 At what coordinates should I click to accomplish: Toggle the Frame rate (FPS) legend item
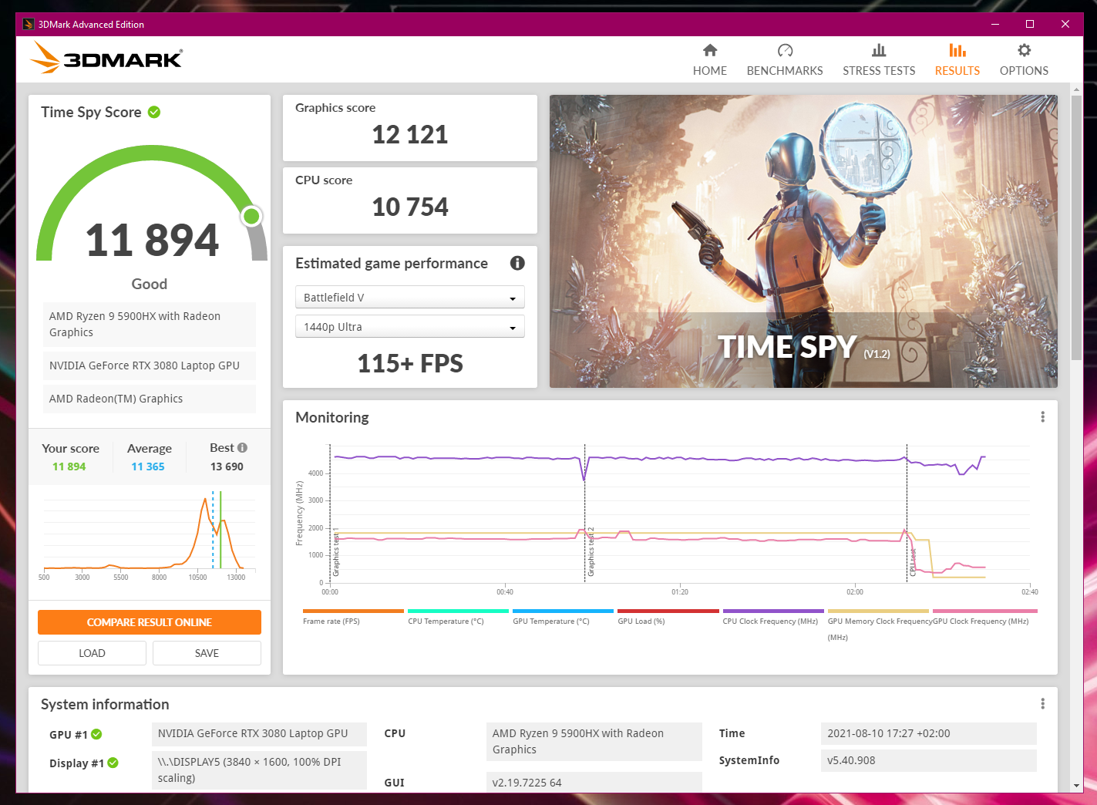pos(353,617)
